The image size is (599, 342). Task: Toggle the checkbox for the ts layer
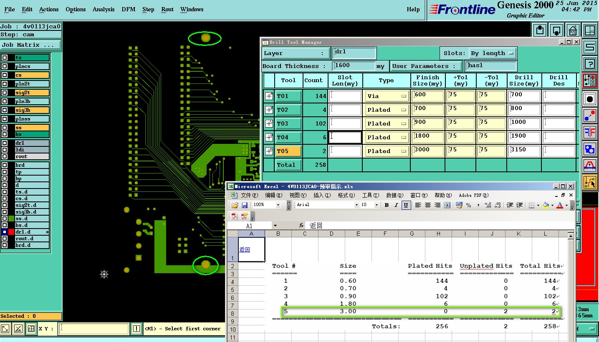[x=5, y=58]
